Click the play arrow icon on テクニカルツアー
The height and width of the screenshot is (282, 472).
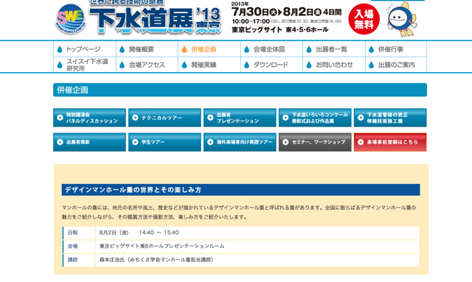[135, 118]
